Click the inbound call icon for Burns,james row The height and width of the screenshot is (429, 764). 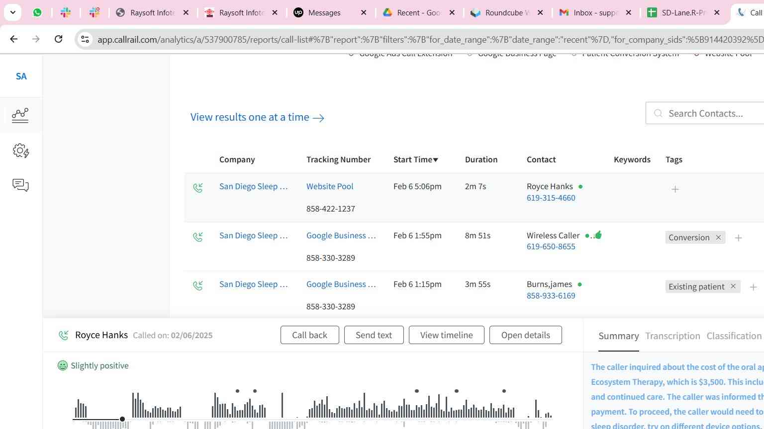tap(198, 286)
